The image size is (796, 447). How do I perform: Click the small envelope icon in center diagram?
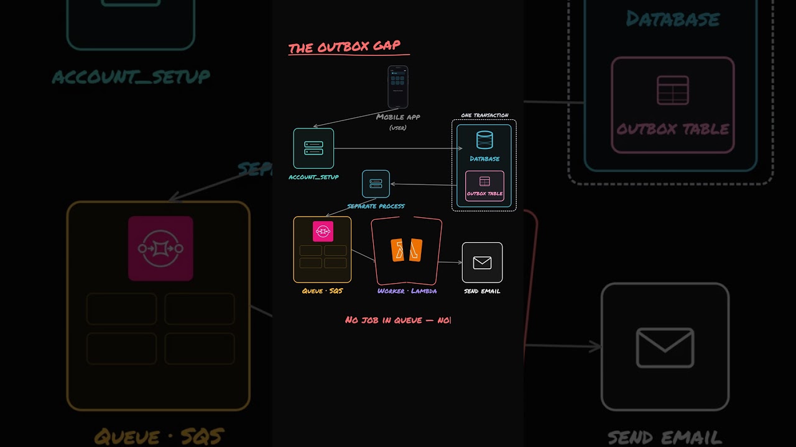coord(482,263)
